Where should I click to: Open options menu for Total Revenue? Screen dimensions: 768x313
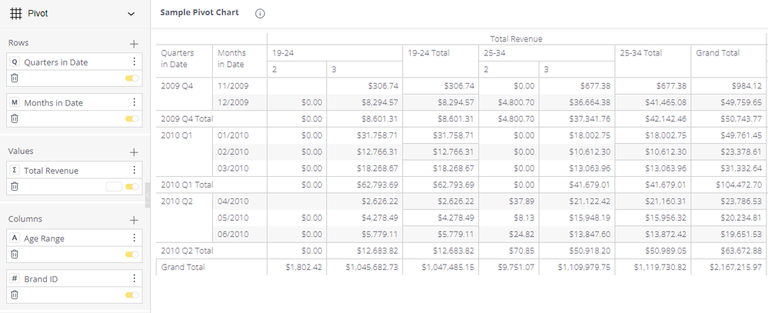pos(135,171)
